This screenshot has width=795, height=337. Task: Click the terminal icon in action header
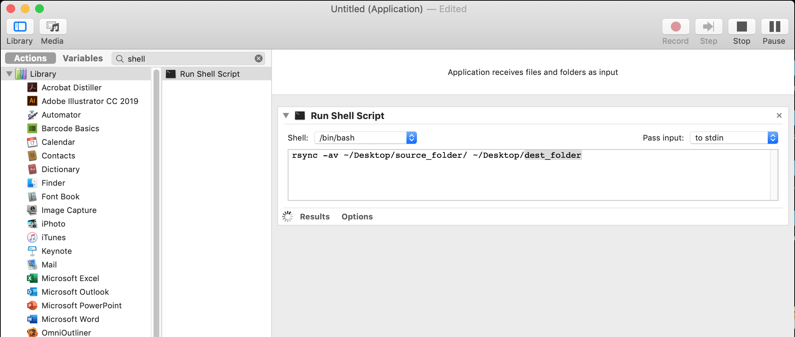point(300,115)
